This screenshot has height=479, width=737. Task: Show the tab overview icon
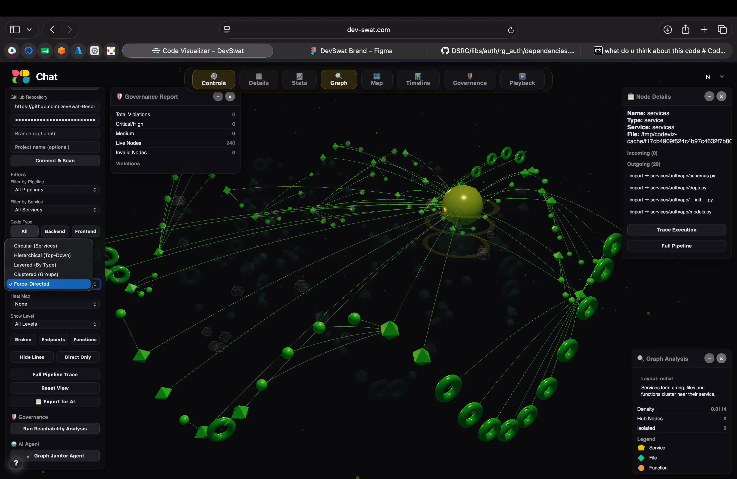point(722,30)
